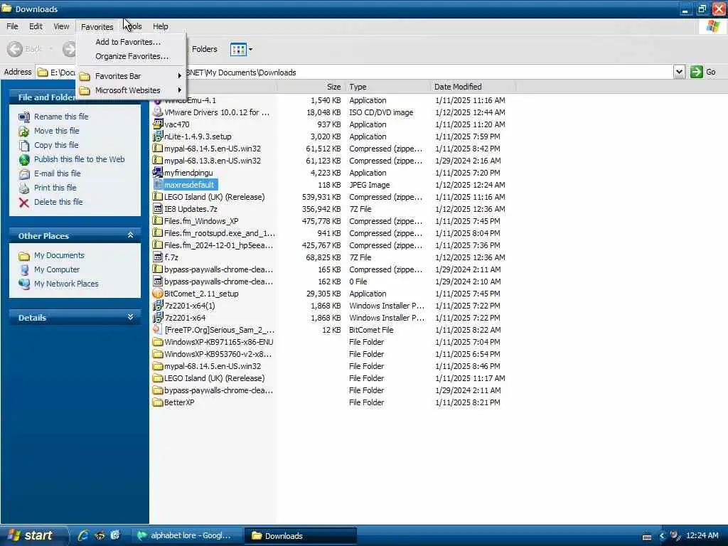Screen dimensions: 728x546
Task: Choose Add to Favorites menu entry
Action: click(x=128, y=42)
